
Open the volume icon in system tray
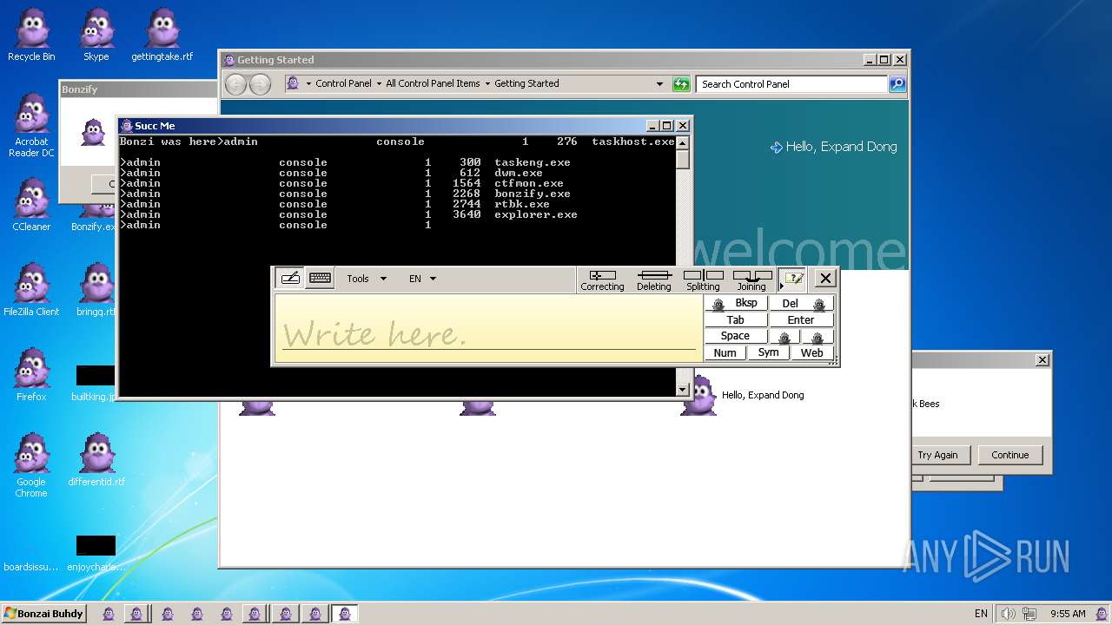(1008, 614)
